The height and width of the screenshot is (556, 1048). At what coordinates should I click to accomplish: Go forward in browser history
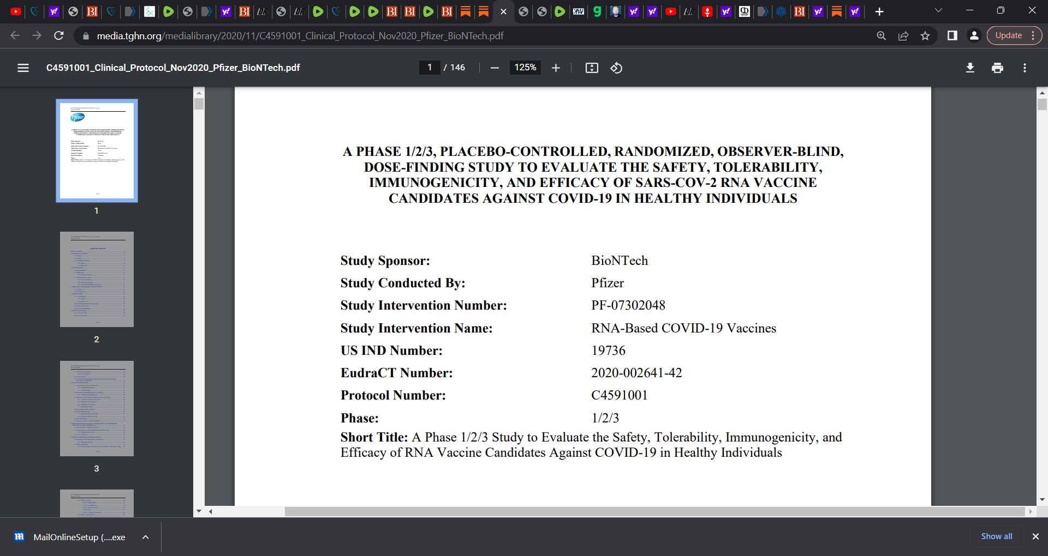[x=37, y=35]
